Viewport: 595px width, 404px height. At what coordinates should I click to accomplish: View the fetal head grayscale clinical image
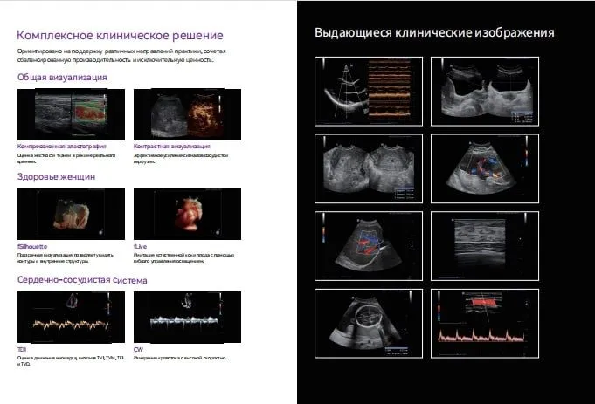tap(369, 323)
